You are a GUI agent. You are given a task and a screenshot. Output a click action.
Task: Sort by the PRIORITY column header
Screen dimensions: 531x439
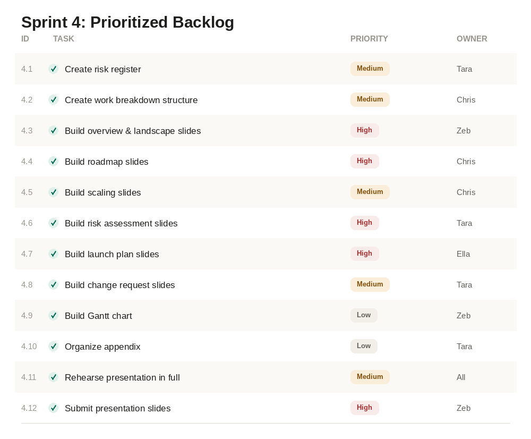[x=369, y=39]
